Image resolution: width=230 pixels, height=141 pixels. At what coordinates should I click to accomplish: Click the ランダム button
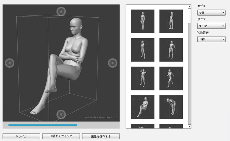click(21, 137)
